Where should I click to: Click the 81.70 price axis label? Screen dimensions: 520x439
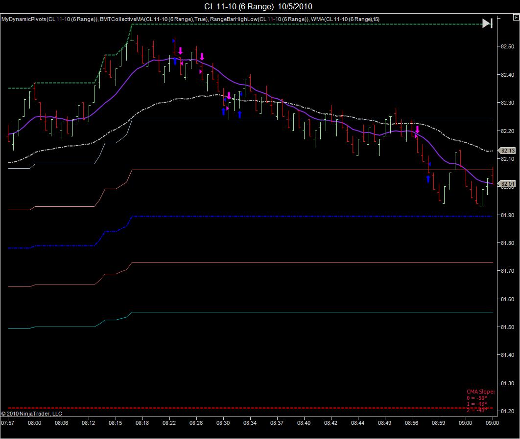pyautogui.click(x=507, y=271)
